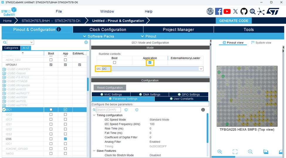Click the info icon beside Pinout & Configuration

pos(59,29)
